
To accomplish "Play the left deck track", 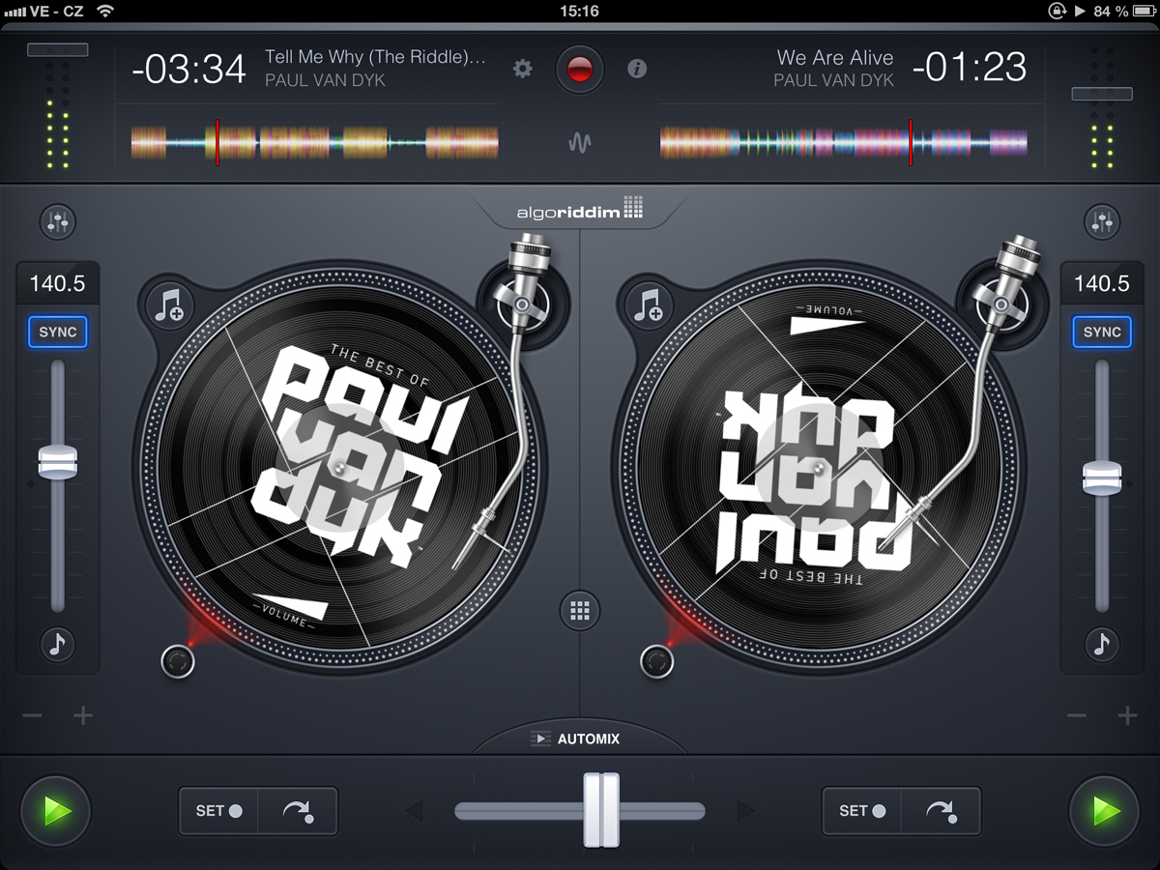I will 56,811.
